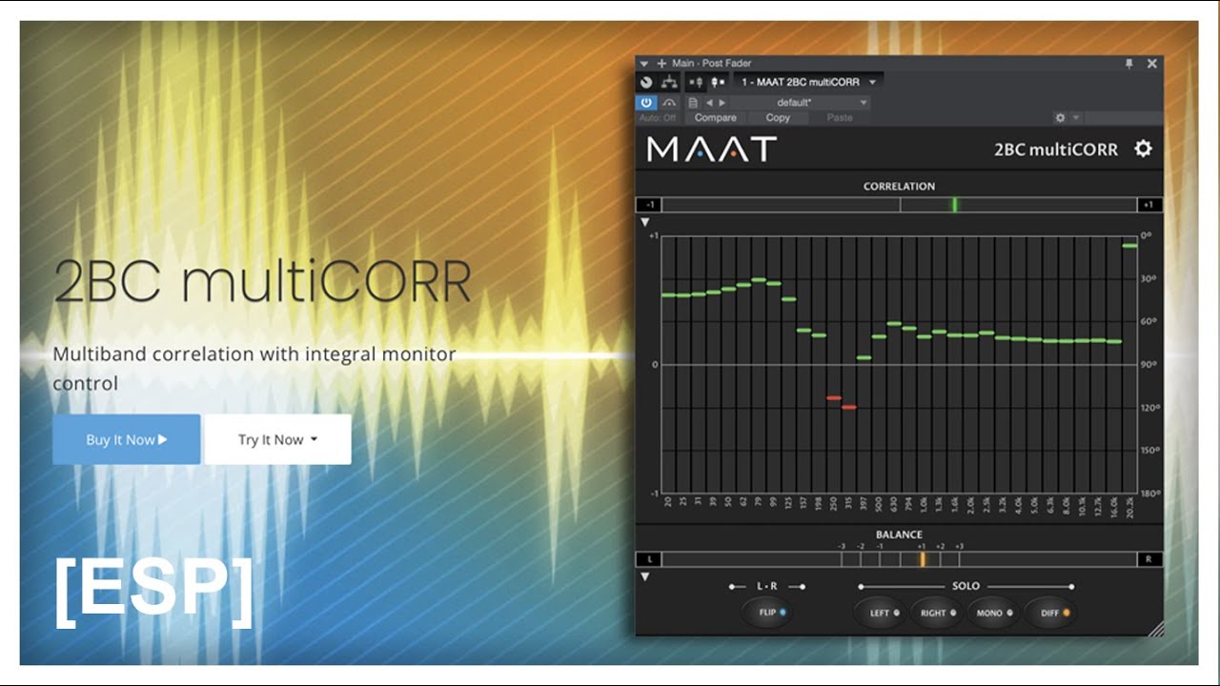Click the 20.2k band correlation marker
The width and height of the screenshot is (1220, 686).
pyautogui.click(x=1128, y=246)
